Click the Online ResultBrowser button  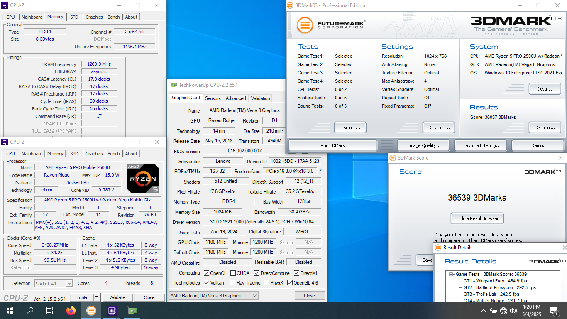[477, 218]
